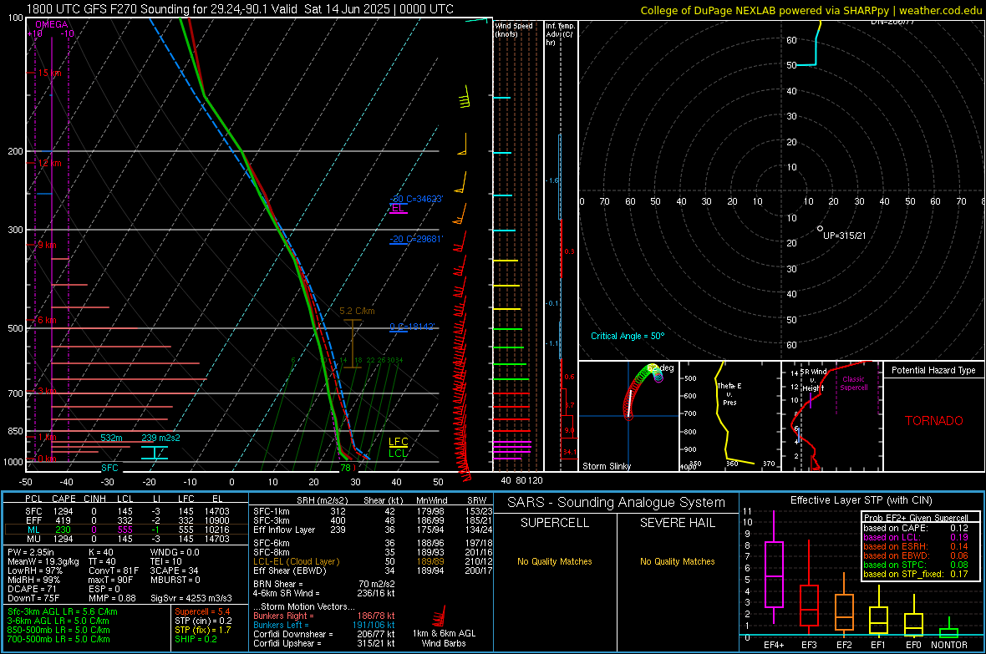Click the green '78' surface dewpoint value
This screenshot has height=654, width=986.
pos(345,468)
